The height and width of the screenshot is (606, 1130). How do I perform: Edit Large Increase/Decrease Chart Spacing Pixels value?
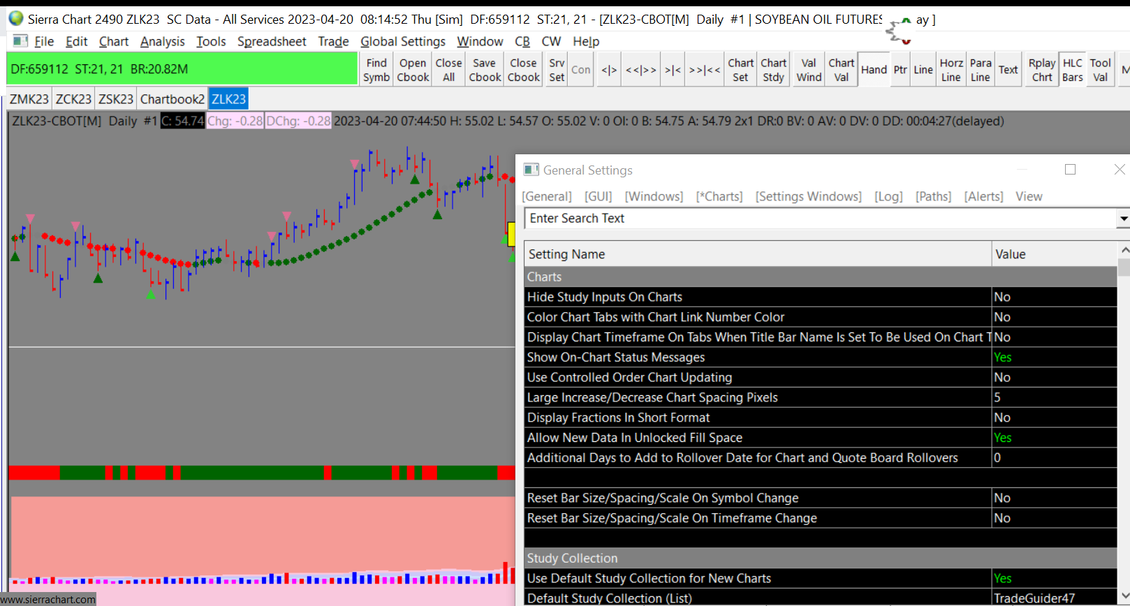tap(1054, 398)
